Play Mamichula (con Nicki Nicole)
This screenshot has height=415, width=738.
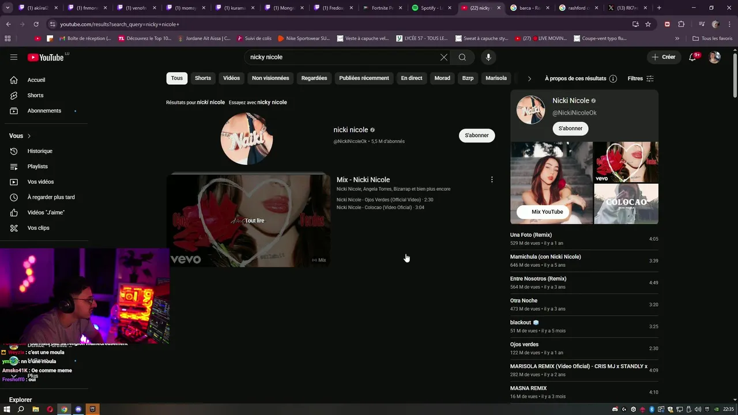point(584,261)
